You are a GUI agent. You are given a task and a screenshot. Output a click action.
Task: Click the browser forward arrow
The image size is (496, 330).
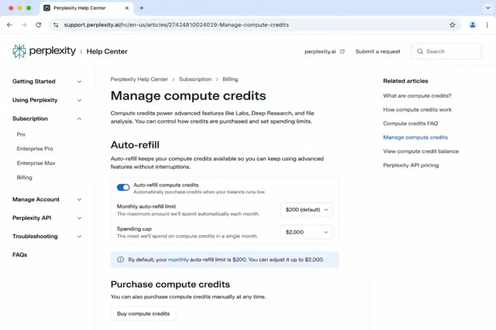(24, 25)
